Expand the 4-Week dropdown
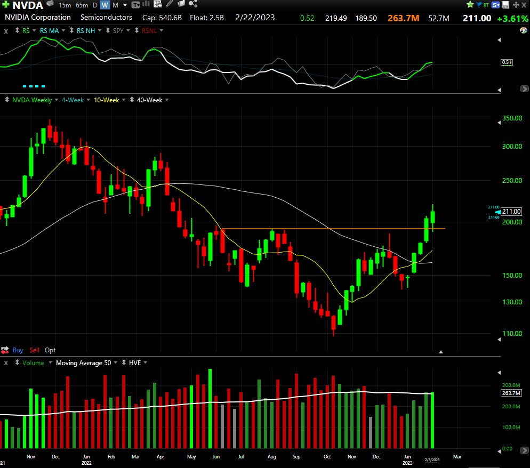 [x=88, y=100]
